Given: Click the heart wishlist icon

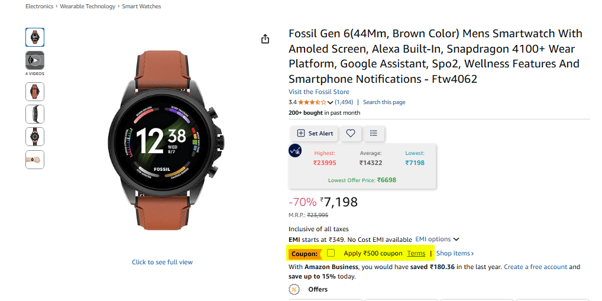Looking at the screenshot, I should 351,134.
